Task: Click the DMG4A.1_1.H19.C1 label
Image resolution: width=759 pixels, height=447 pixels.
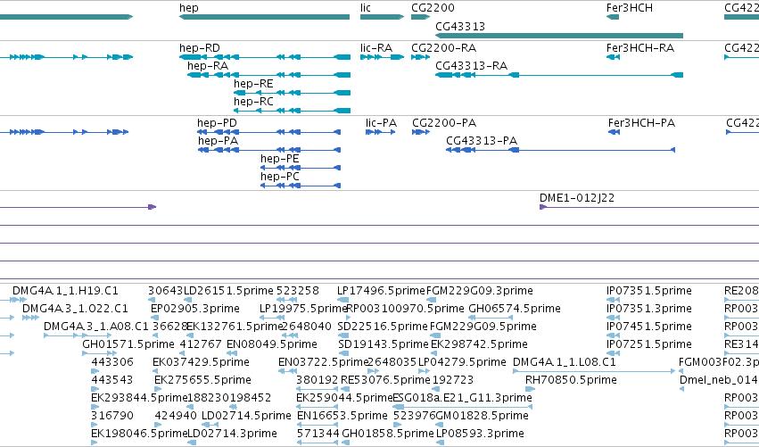Action: pyautogui.click(x=65, y=291)
